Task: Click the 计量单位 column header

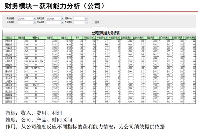Action: [x=36, y=38]
